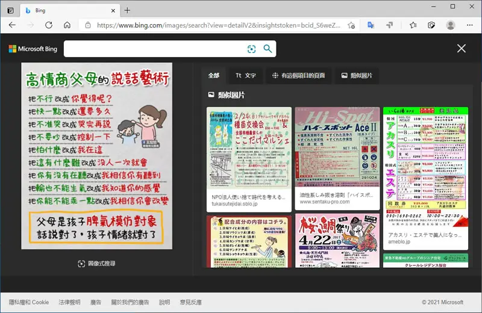Add this page to favorites
This screenshot has height=313, width=482.
pyautogui.click(x=351, y=25)
